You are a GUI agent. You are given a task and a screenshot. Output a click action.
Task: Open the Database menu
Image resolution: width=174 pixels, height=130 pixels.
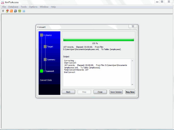pyautogui.click(x=13, y=7)
